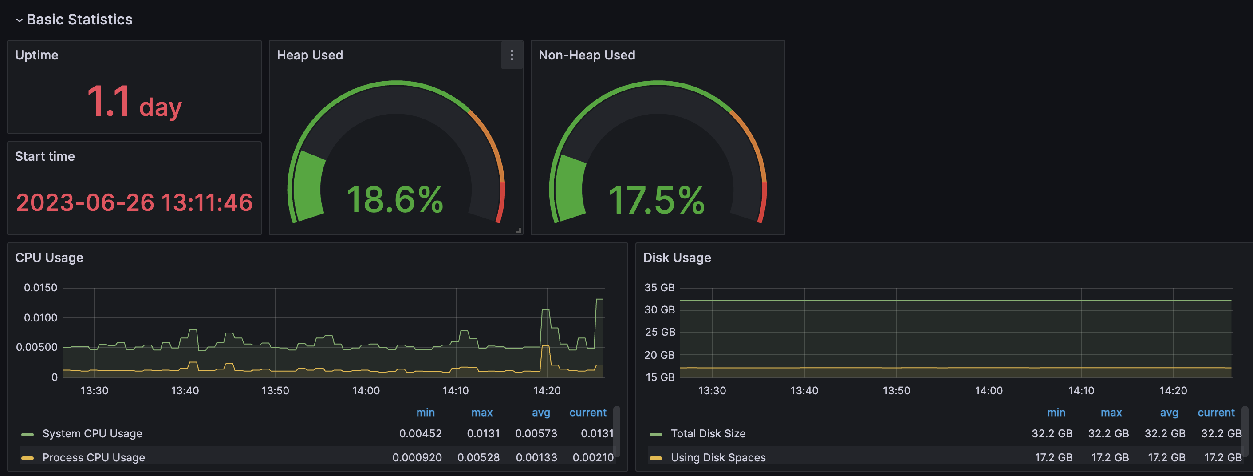Image resolution: width=1253 pixels, height=476 pixels.
Task: Collapse the Basic Statistics row chevron
Action: point(20,20)
